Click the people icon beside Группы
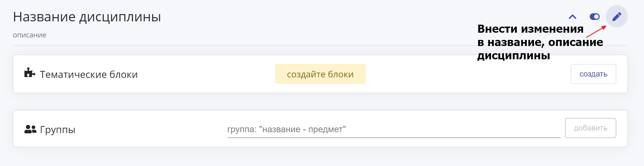644x166 pixels. pos(30,129)
